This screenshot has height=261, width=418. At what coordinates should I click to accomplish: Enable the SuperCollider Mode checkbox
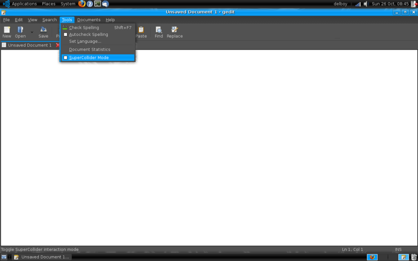[66, 58]
